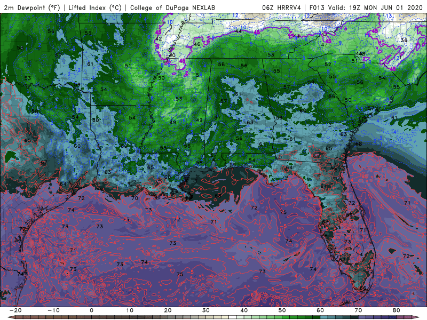Screen dimensions: 427x320
Task: Click the 0 tick label on color scale
Action: pos(91,310)
